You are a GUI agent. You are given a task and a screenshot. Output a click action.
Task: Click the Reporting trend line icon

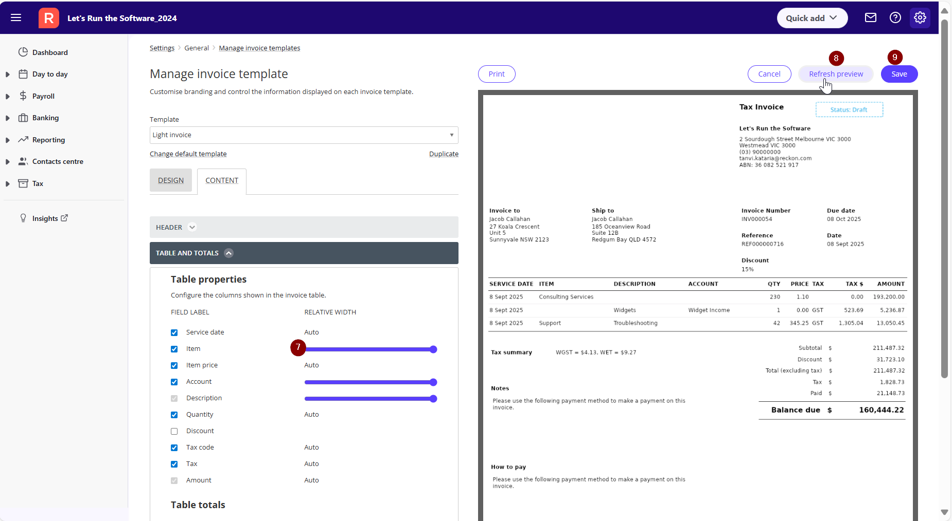click(23, 139)
